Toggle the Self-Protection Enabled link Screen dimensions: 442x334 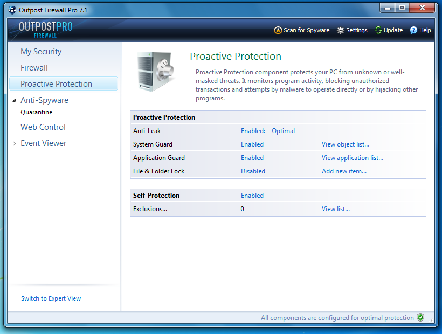pyautogui.click(x=252, y=196)
